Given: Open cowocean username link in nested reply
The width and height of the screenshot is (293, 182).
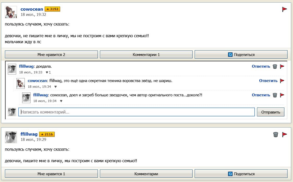Looking at the screenshot, I should click(37, 81).
